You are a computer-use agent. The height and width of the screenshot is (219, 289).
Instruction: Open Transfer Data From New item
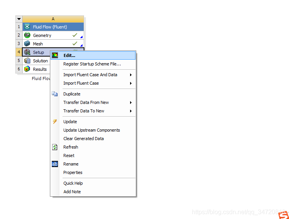click(x=93, y=102)
